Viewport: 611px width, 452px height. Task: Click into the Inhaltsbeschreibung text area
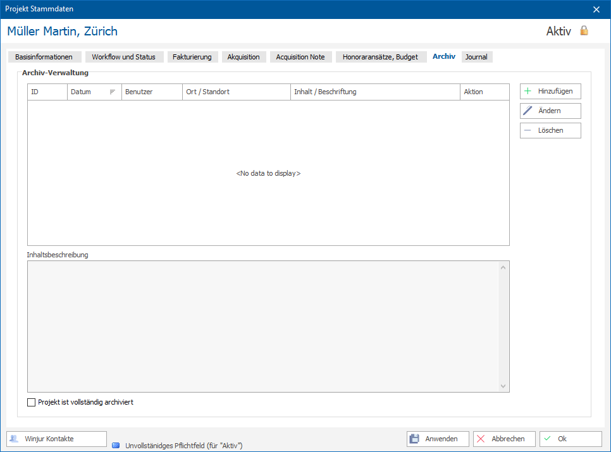coord(263,326)
